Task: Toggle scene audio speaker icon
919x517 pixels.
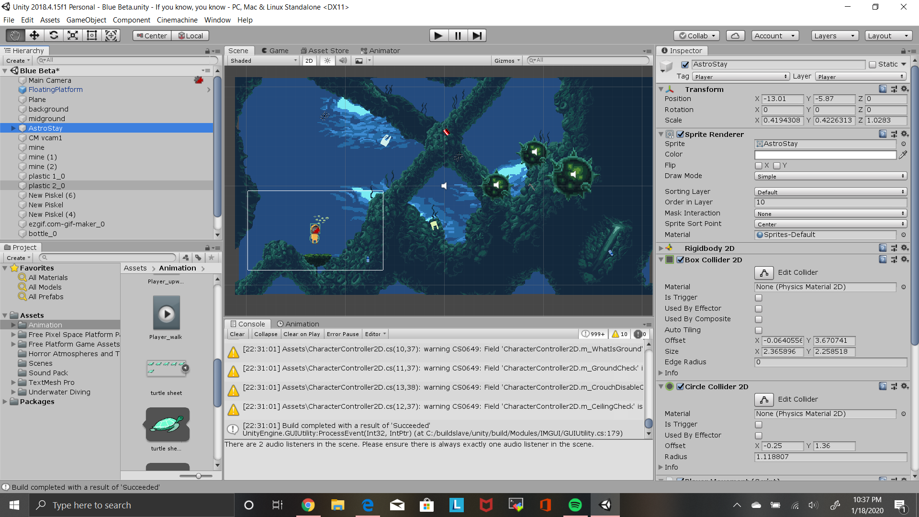Action: tap(343, 61)
